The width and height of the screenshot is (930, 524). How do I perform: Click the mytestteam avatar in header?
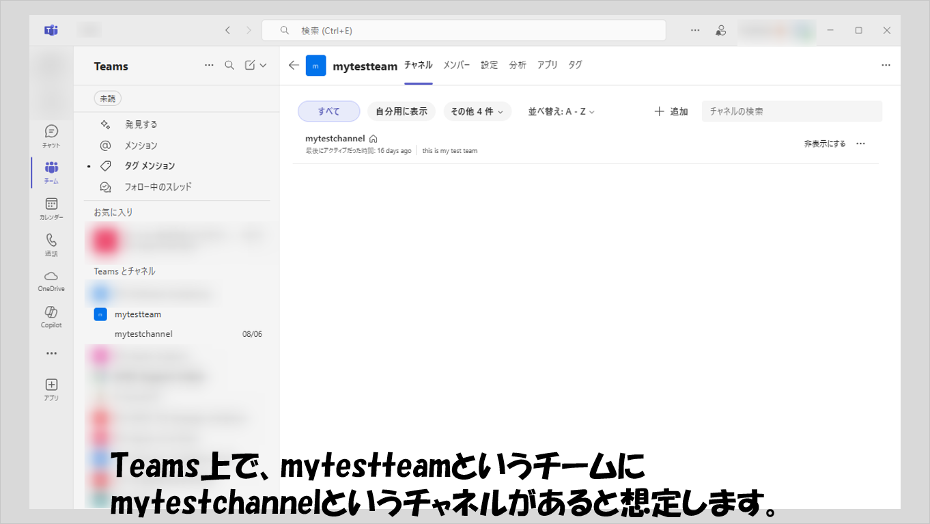[315, 66]
